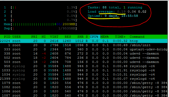Select the upstart-udev-bridge process row
Viewport: 169px width, 97px height.
click(x=84, y=49)
